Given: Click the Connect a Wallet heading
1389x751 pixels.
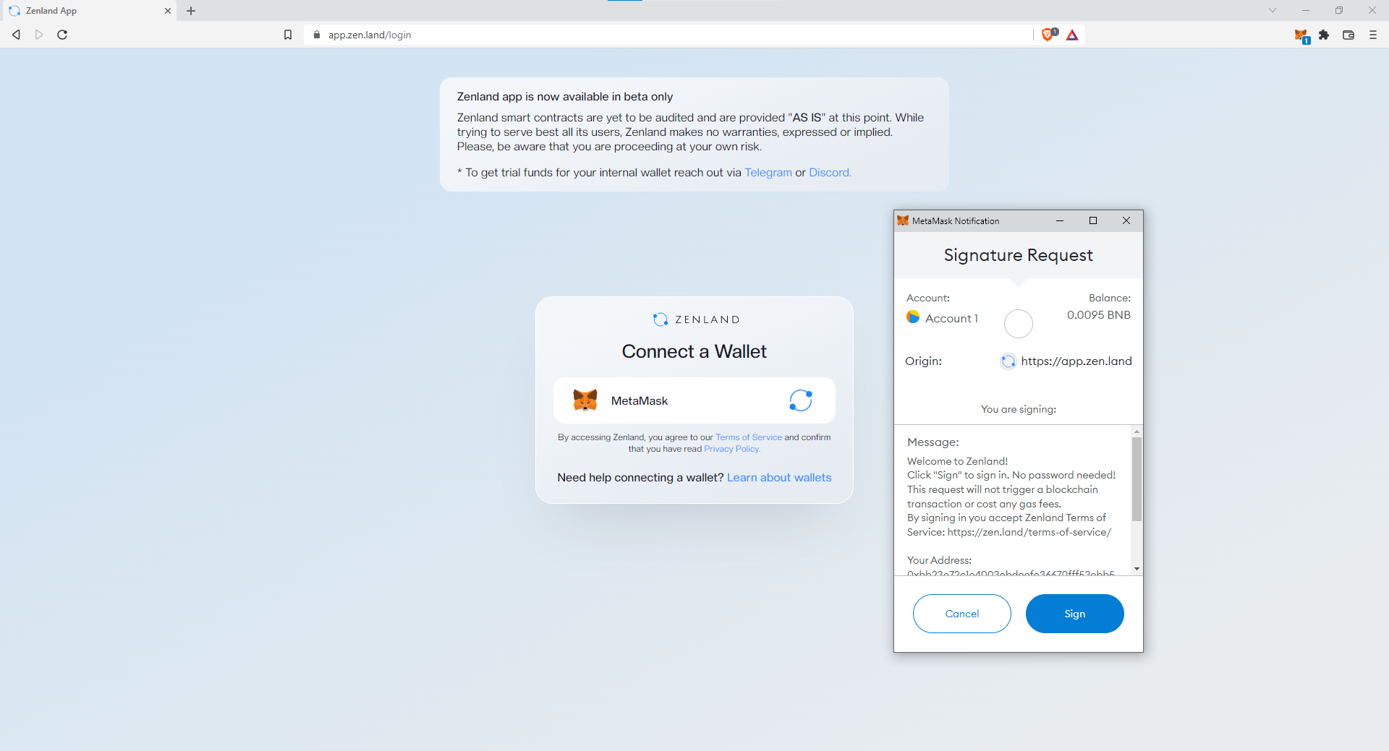Looking at the screenshot, I should (x=694, y=351).
